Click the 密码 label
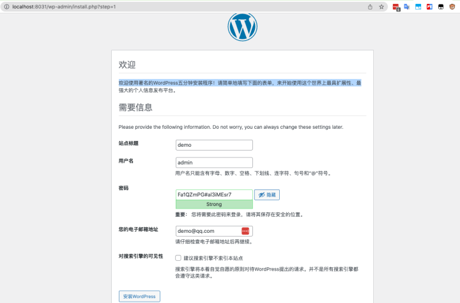460x303 pixels. point(123,188)
